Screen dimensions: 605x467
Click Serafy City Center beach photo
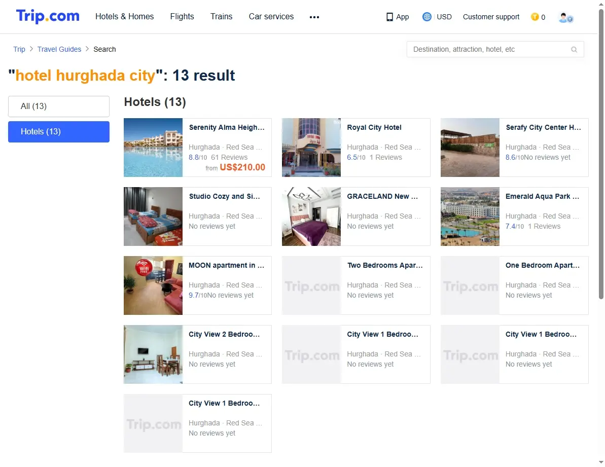pos(470,148)
